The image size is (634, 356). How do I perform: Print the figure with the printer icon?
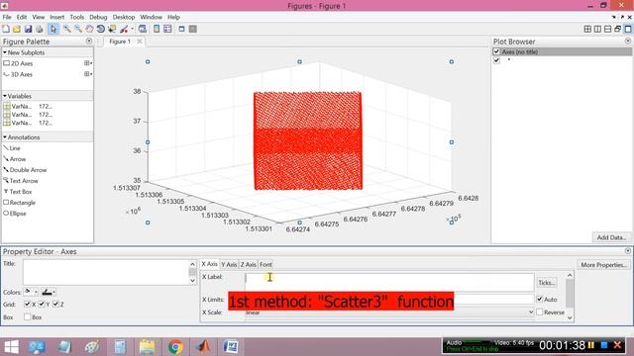(x=40, y=29)
